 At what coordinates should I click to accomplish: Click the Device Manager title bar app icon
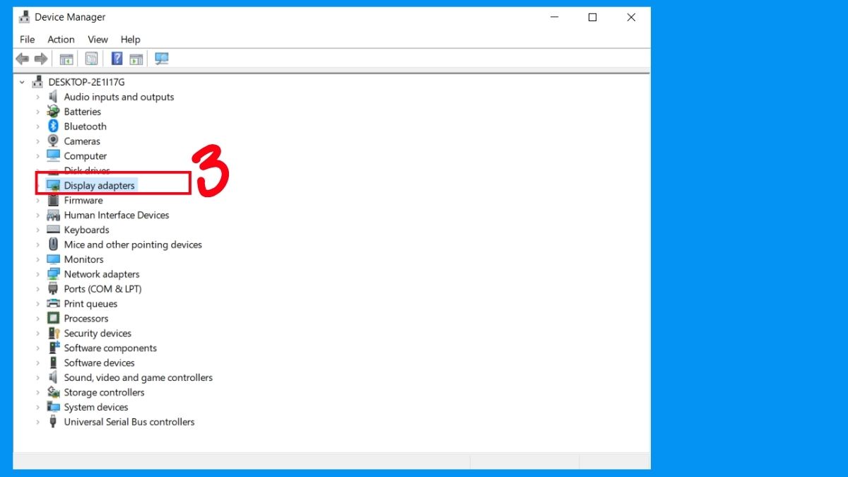[x=24, y=17]
